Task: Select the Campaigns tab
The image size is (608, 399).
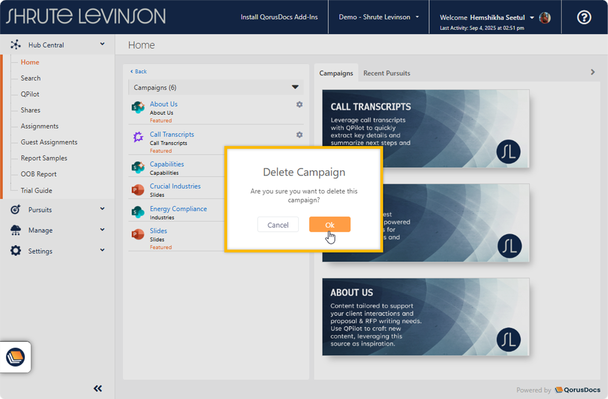Action: [336, 74]
